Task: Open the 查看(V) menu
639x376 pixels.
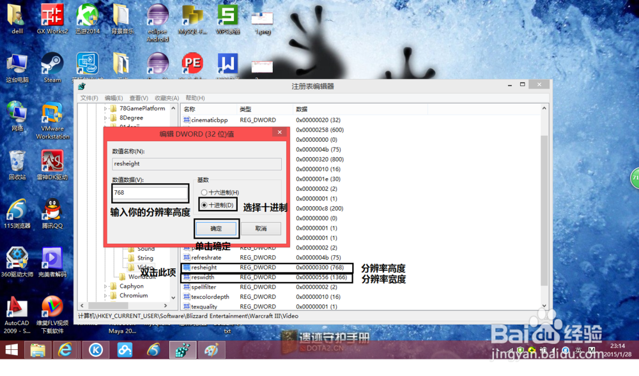Action: tap(139, 98)
